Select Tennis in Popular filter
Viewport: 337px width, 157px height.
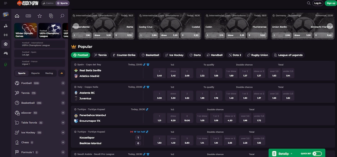100,55
